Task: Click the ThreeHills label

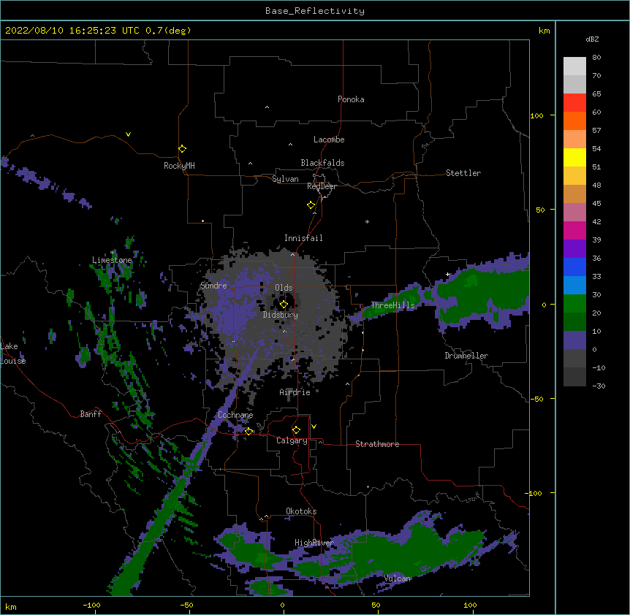Action: 392,305
